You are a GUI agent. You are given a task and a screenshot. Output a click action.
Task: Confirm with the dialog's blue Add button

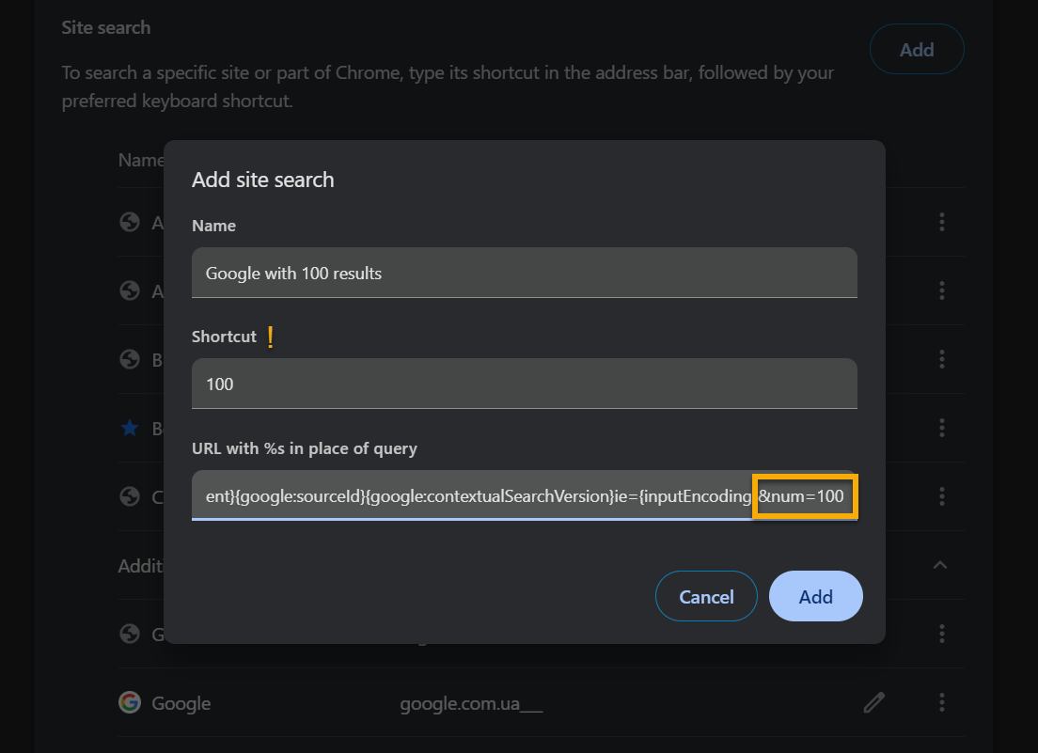pyautogui.click(x=815, y=596)
